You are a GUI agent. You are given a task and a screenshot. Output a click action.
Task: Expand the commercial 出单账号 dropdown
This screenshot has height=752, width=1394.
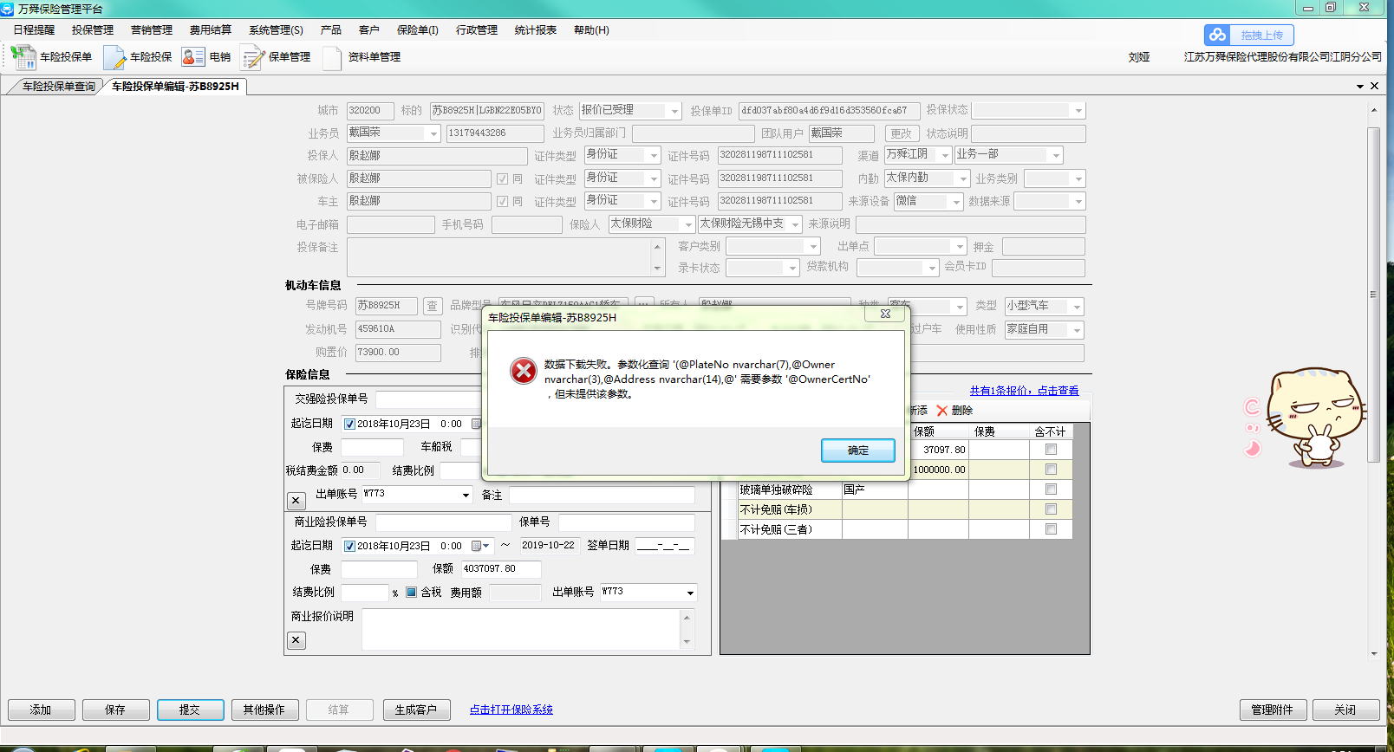click(x=690, y=593)
